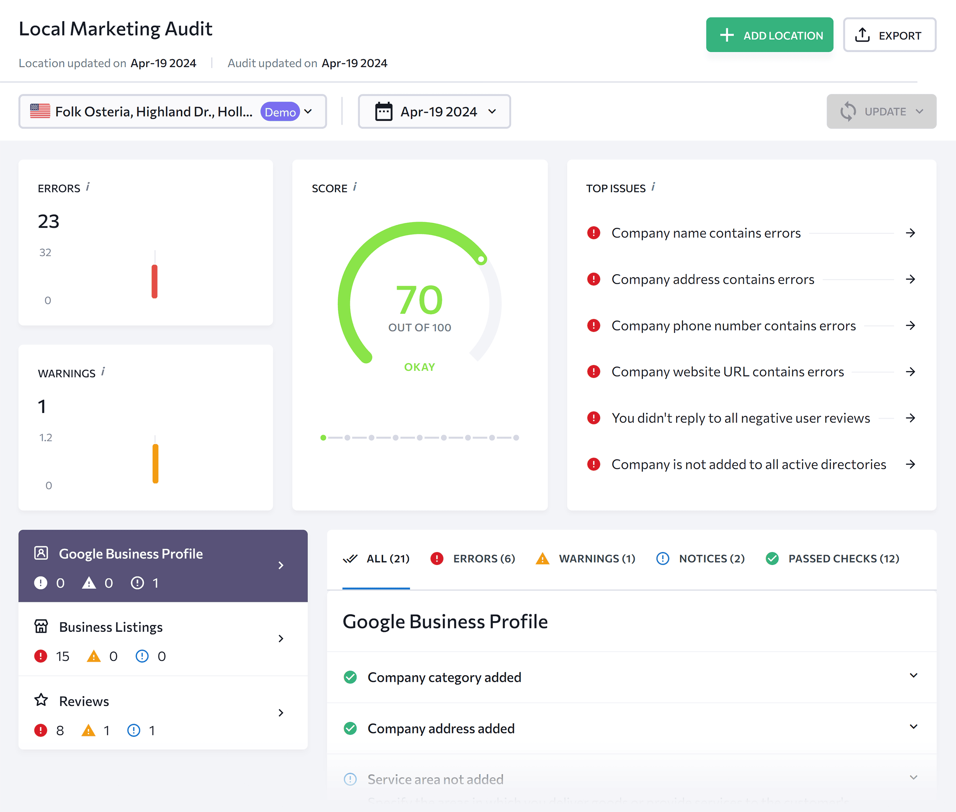This screenshot has height=812, width=956.
Task: Click the Export upload icon
Action: tap(863, 34)
